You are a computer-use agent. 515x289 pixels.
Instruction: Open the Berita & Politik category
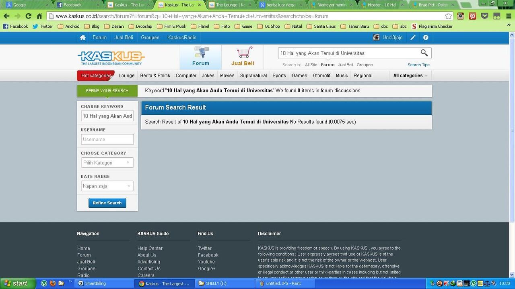point(155,75)
